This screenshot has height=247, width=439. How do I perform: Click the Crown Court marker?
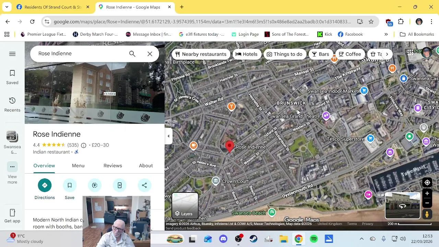tap(215, 181)
